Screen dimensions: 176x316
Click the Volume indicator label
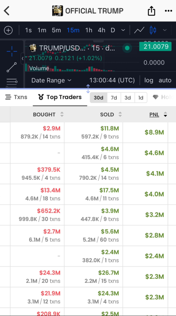39,68
